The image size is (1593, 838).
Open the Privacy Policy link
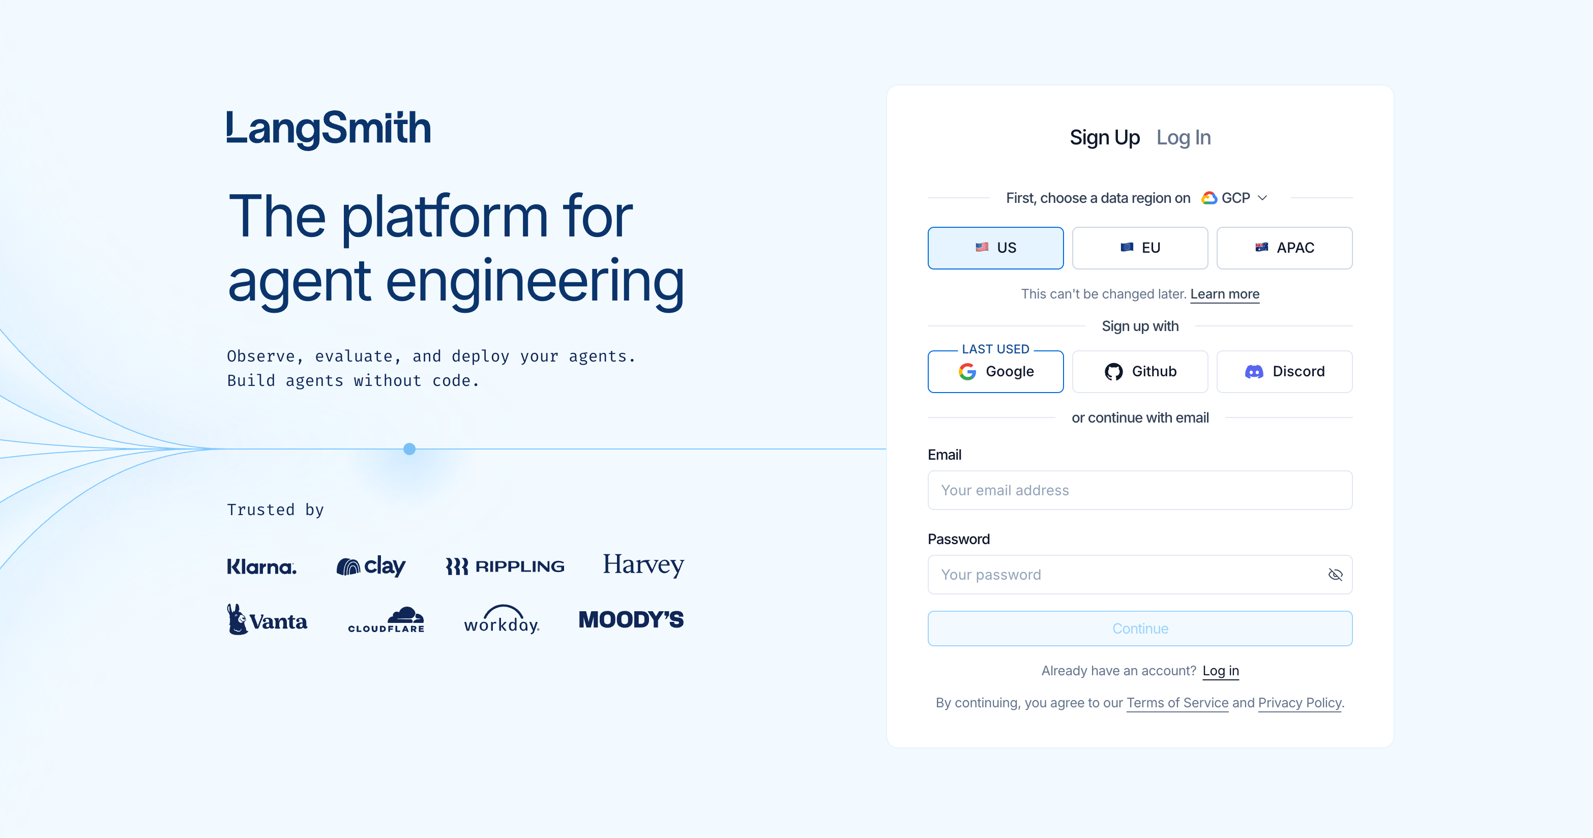(1300, 703)
